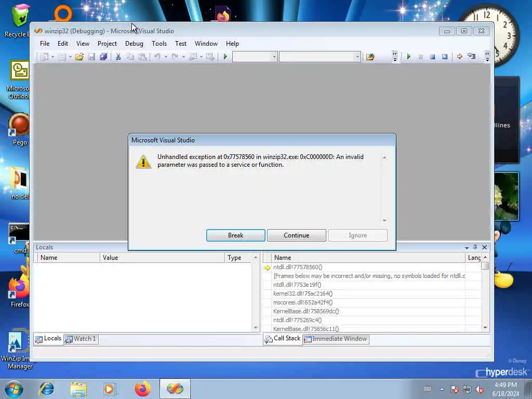
Task: Click the Open File folder icon
Action: pyautogui.click(x=79, y=57)
